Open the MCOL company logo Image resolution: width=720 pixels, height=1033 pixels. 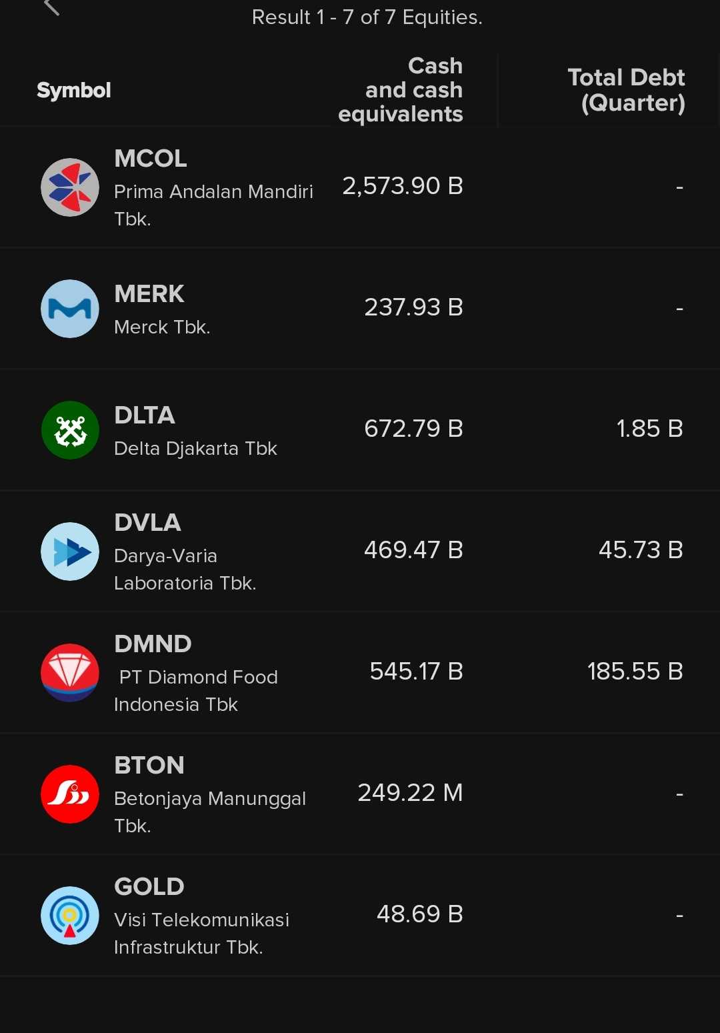(x=70, y=187)
